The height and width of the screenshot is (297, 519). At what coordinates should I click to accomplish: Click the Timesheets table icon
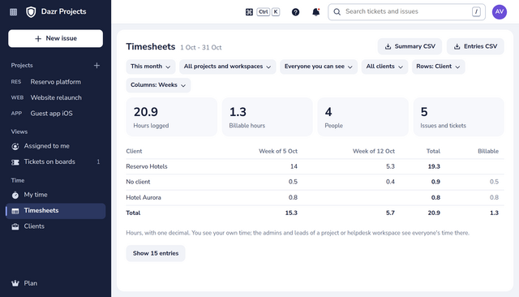click(x=15, y=211)
